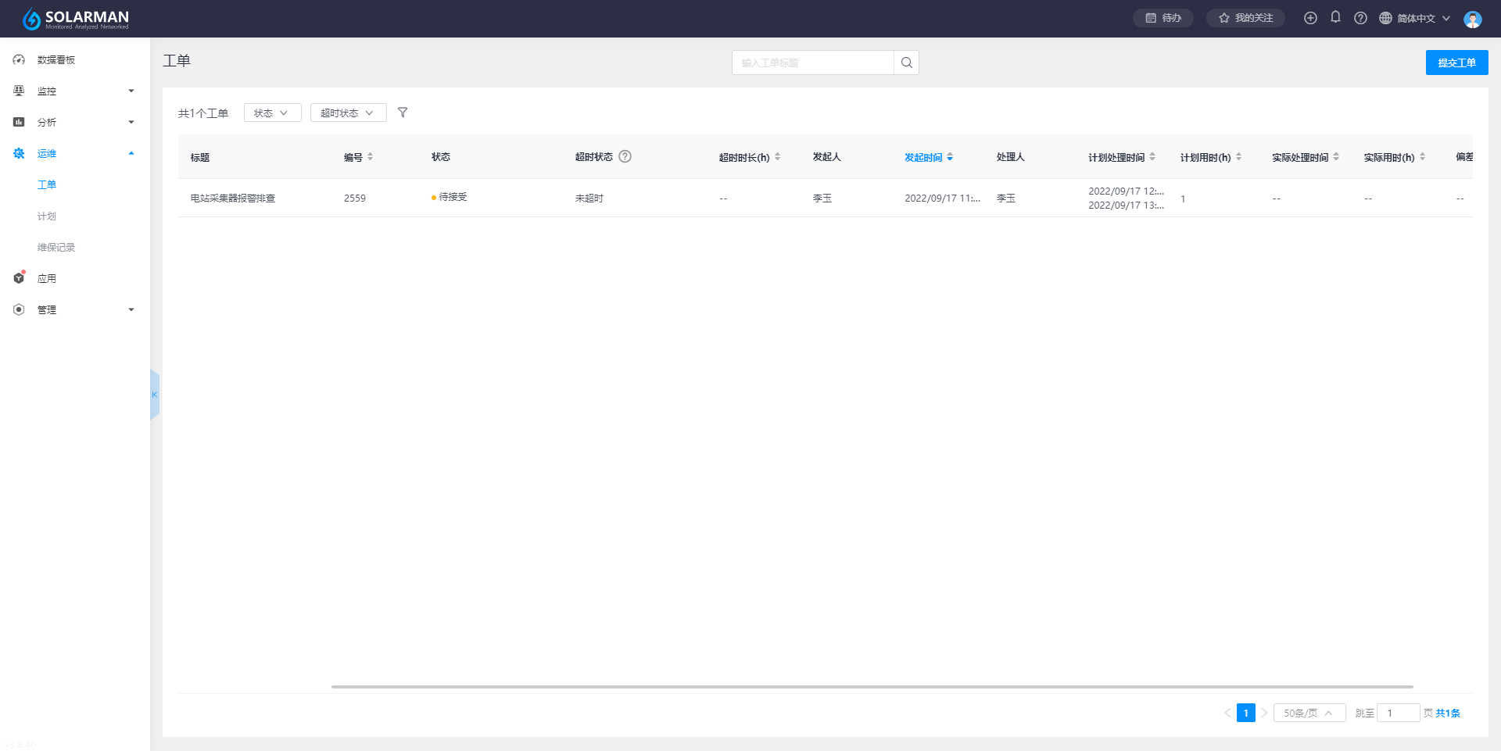
Task: Click the notification bell icon
Action: tap(1335, 17)
